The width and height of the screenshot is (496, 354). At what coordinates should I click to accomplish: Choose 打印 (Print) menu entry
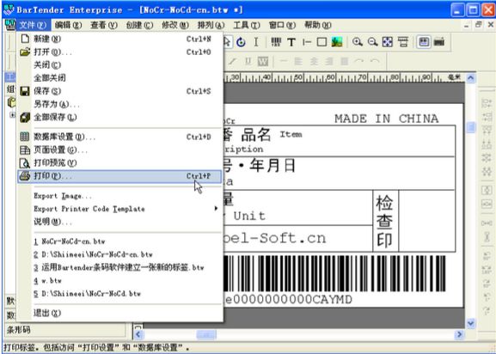tap(120, 176)
